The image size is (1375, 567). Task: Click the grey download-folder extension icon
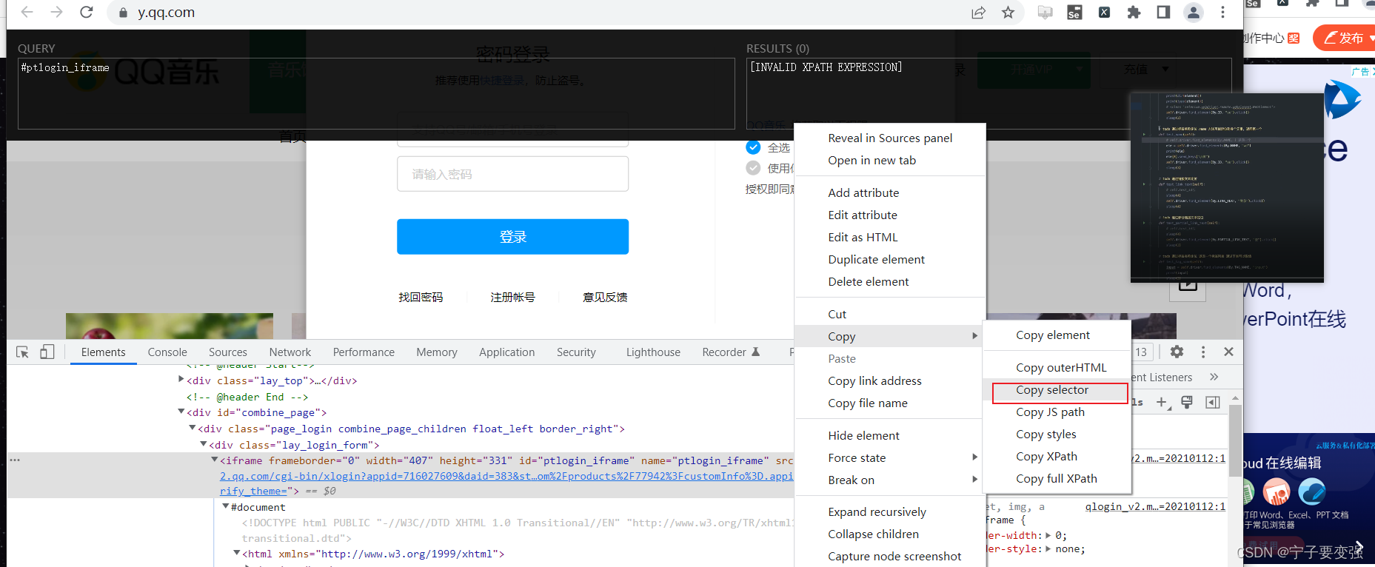(1045, 13)
